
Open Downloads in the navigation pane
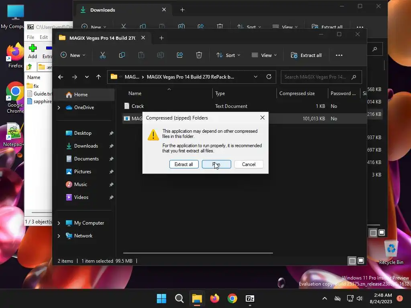(x=86, y=146)
